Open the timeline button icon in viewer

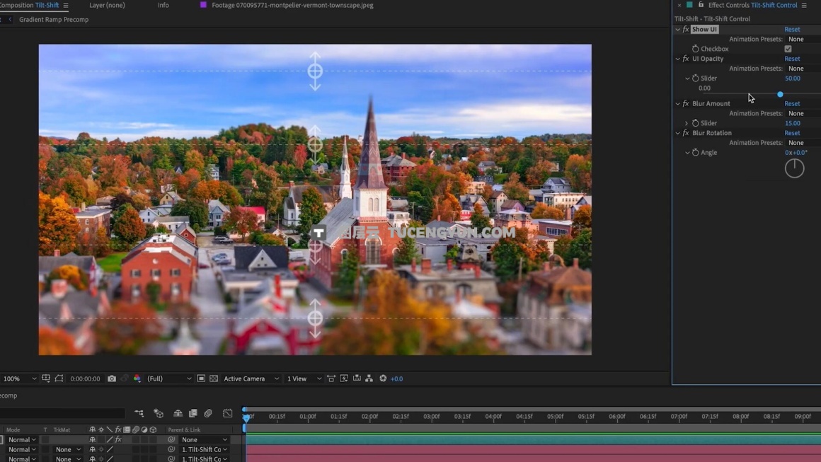357,379
